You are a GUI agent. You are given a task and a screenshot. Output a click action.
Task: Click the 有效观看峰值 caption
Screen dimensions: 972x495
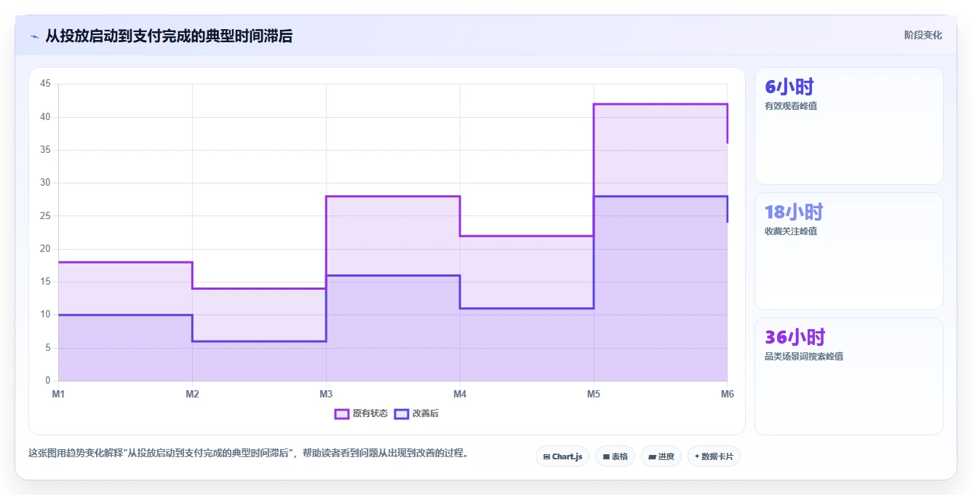(791, 106)
